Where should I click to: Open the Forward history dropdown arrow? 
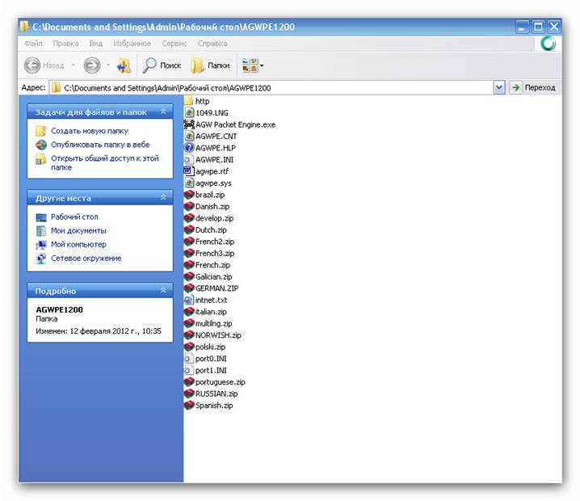108,65
